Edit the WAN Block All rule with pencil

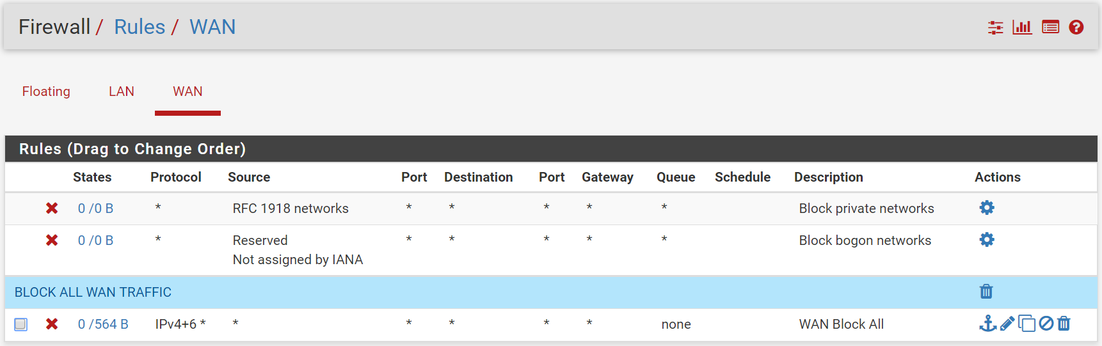pos(1007,324)
